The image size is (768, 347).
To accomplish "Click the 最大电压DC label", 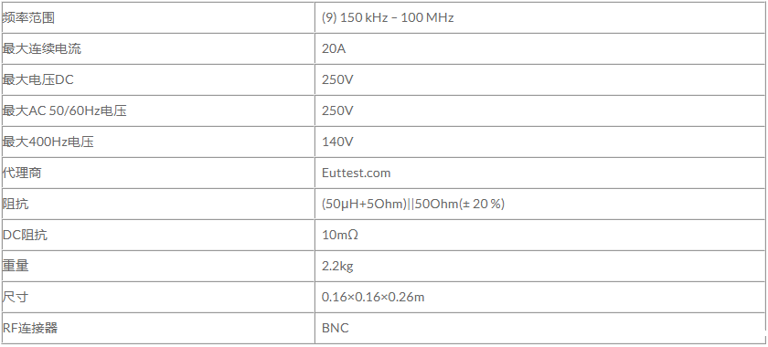I will pyautogui.click(x=37, y=79).
